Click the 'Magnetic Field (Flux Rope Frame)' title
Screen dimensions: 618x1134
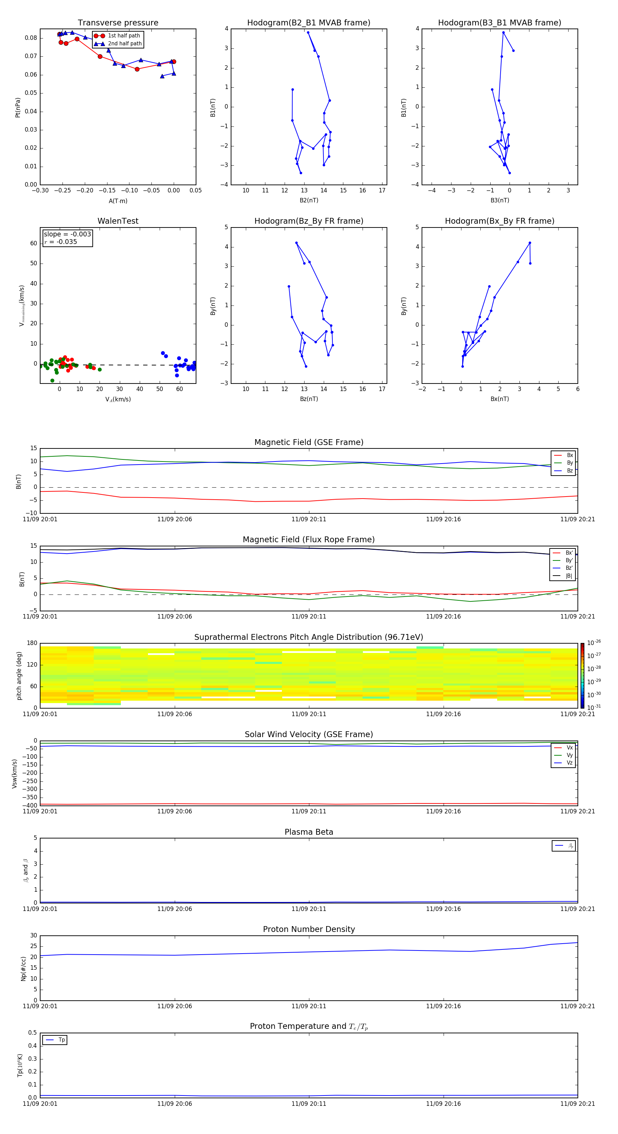[x=309, y=539]
